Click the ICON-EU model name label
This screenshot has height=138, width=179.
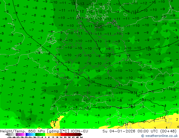tap(79, 131)
